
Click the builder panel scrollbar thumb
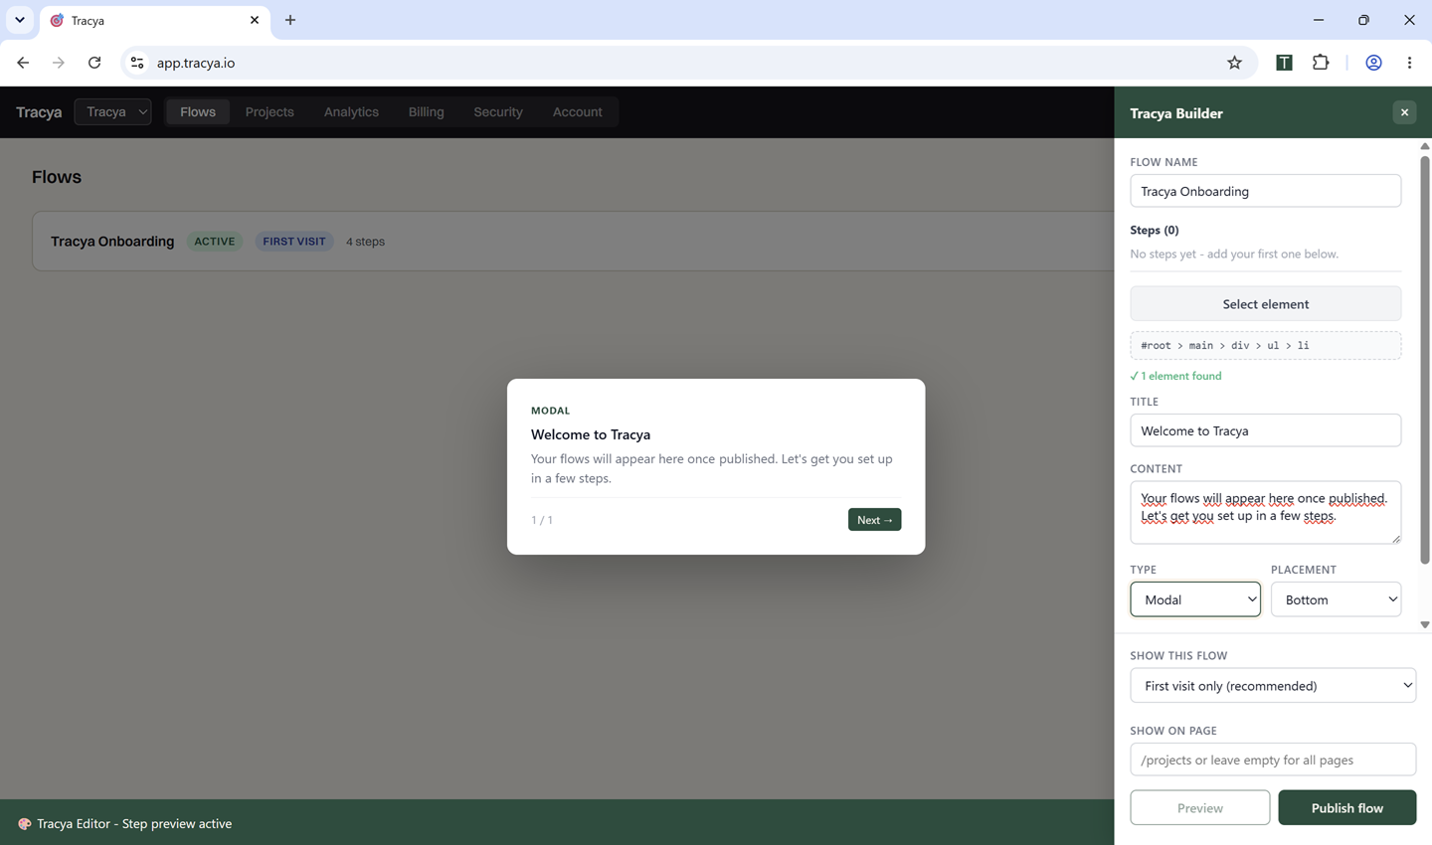pos(1424,359)
